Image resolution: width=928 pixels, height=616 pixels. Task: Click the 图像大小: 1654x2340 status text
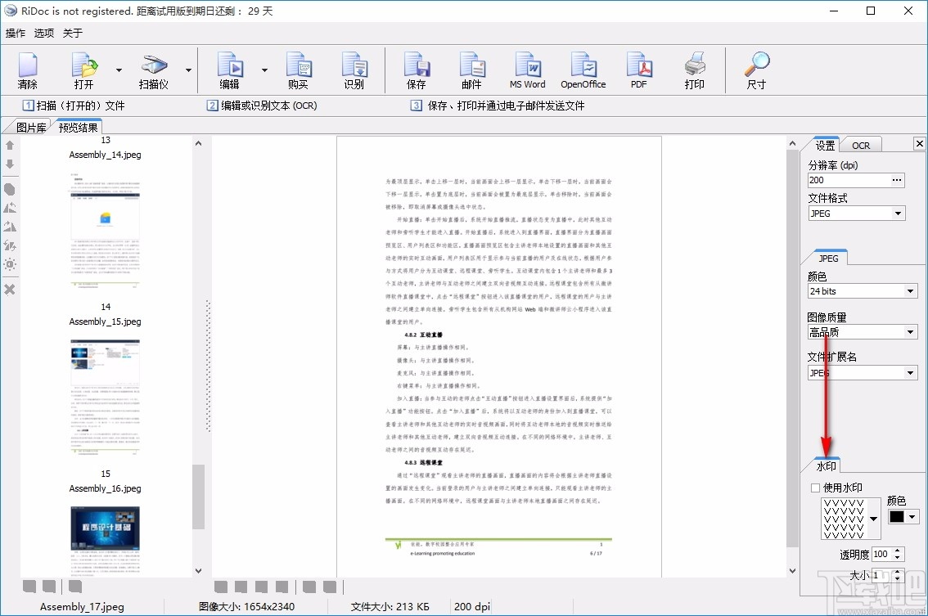(x=246, y=606)
